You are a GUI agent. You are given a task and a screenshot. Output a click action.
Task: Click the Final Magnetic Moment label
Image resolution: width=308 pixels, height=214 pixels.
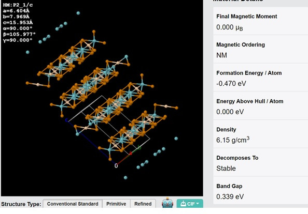(246, 17)
